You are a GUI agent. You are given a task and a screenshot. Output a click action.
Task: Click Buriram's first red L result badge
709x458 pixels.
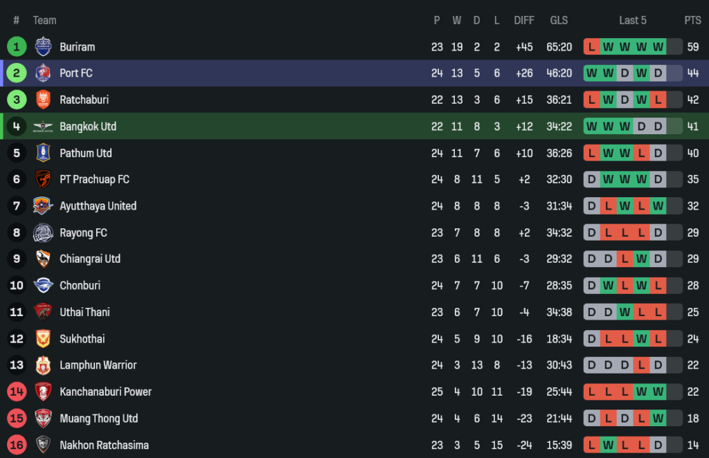(x=591, y=47)
